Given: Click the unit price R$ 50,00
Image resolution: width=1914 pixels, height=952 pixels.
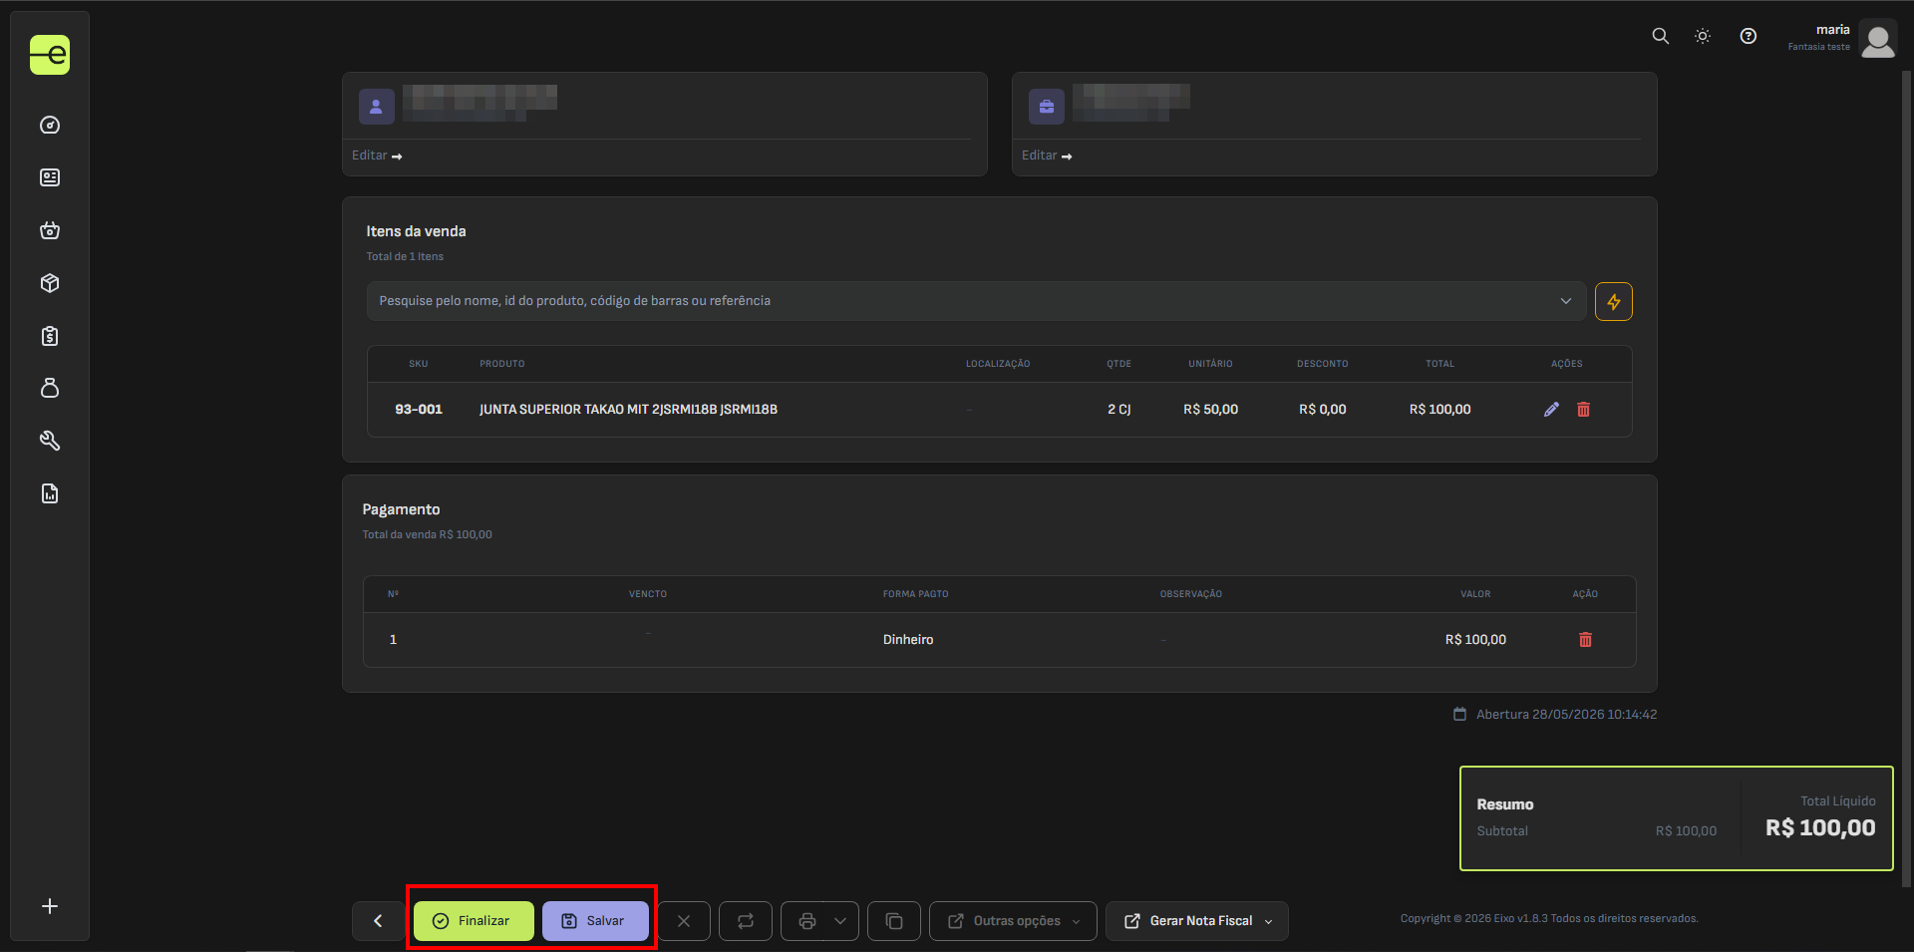Looking at the screenshot, I should coord(1210,410).
